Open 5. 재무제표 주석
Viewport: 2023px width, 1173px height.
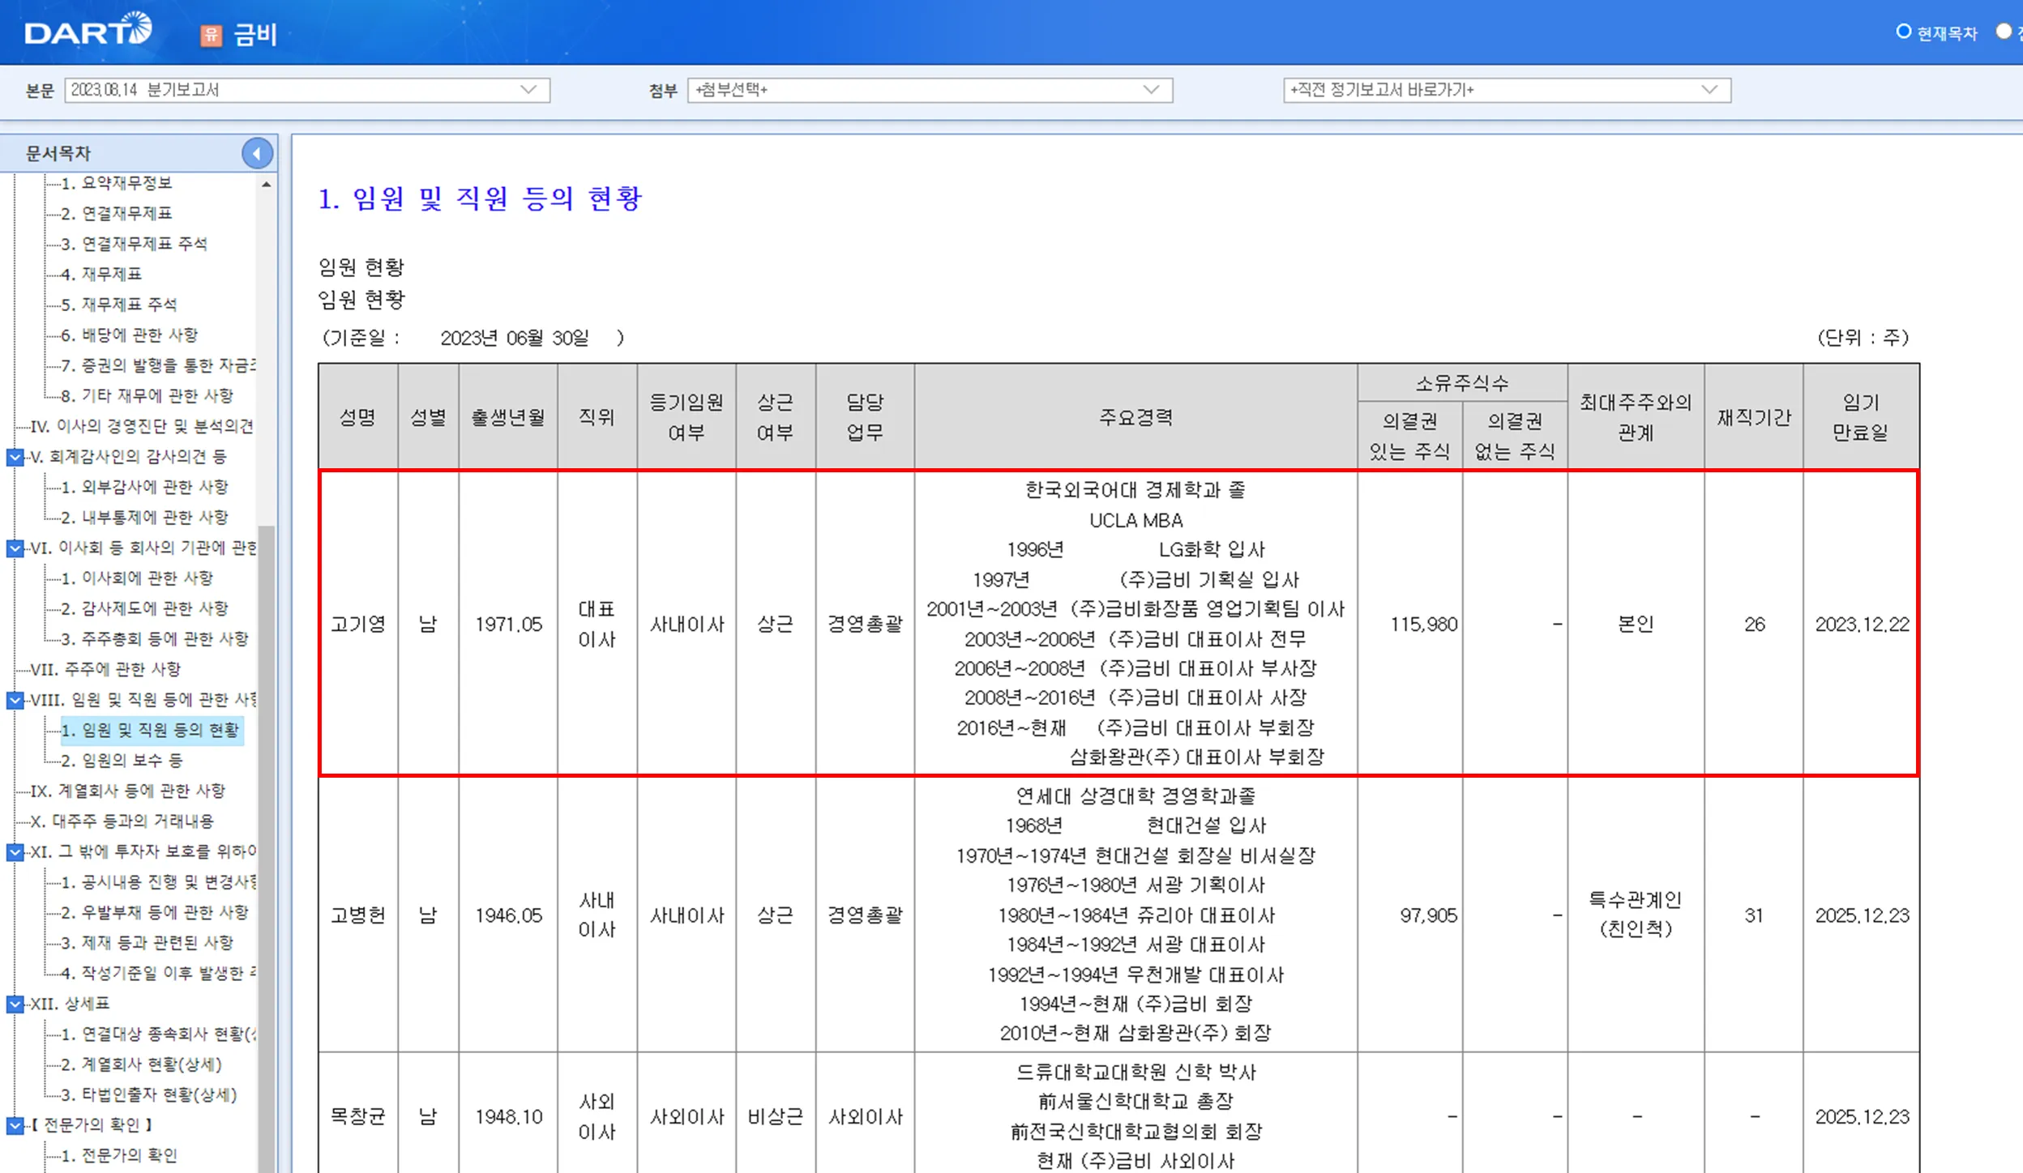[x=119, y=305]
